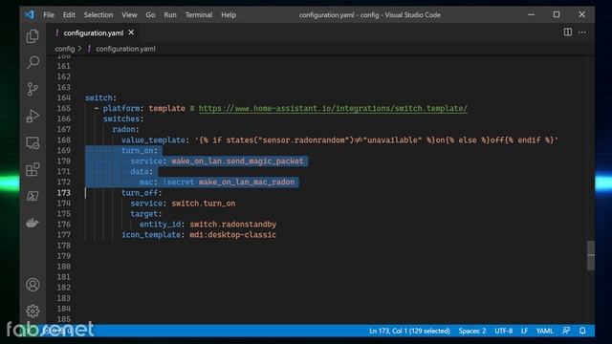Open the File menu

(49, 15)
